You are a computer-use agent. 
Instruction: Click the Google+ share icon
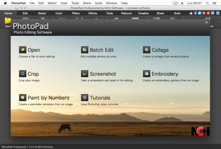(204, 13)
